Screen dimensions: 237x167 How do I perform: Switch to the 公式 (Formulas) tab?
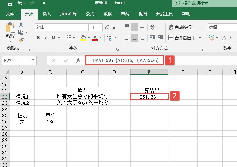[x=90, y=14]
